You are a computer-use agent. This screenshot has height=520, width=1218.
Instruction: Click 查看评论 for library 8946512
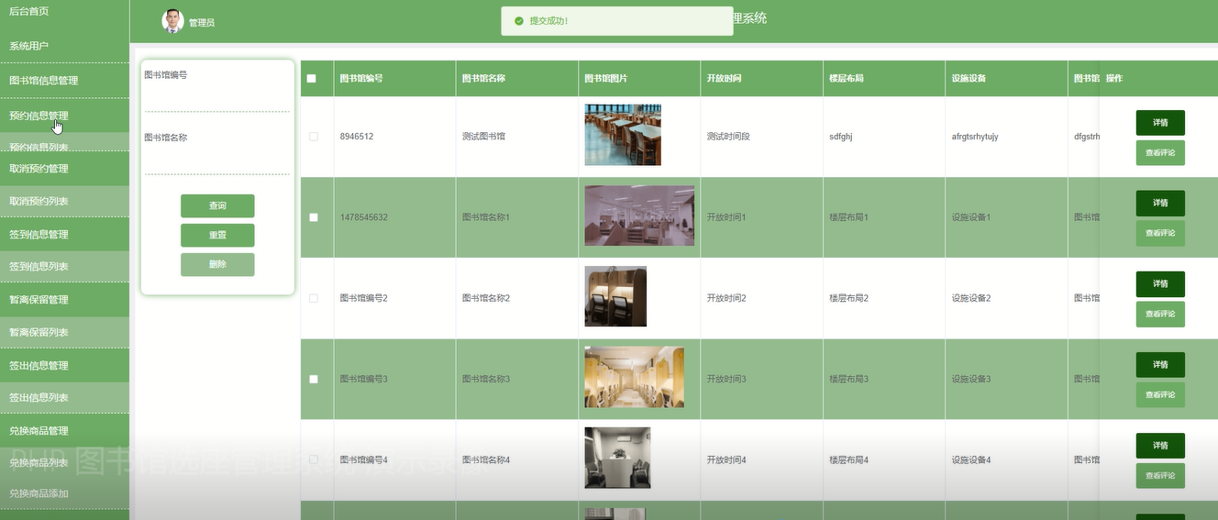(x=1160, y=152)
